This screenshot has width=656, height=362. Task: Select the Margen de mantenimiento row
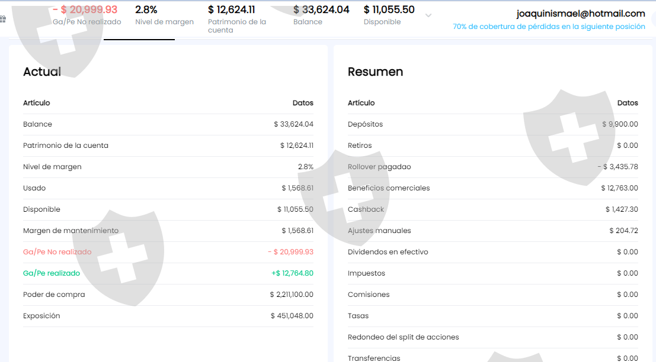(x=168, y=231)
